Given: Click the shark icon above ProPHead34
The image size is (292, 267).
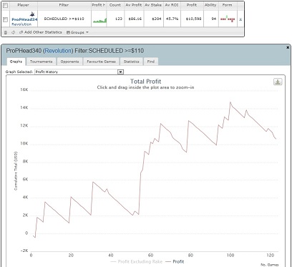Looking at the screenshot, I should point(32,14).
